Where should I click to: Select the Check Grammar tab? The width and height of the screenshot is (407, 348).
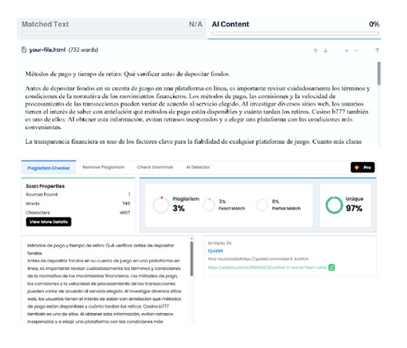pos(155,168)
